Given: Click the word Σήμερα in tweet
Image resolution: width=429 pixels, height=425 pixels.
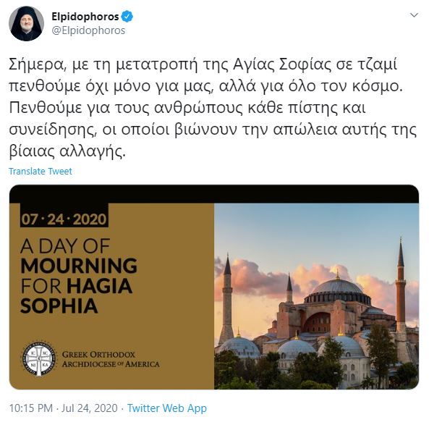Looking at the screenshot, I should (35, 65).
